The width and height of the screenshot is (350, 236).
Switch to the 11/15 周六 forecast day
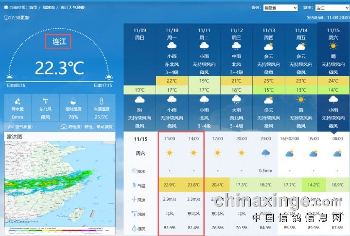(x=333, y=33)
